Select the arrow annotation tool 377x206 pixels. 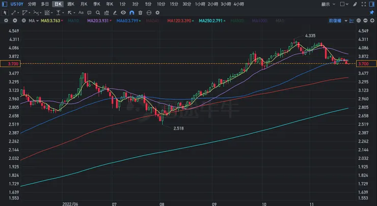pyautogui.click(x=70, y=13)
